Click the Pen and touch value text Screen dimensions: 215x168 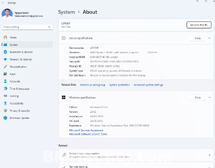coord(118,75)
